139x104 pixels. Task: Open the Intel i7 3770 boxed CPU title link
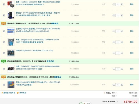[38, 83]
